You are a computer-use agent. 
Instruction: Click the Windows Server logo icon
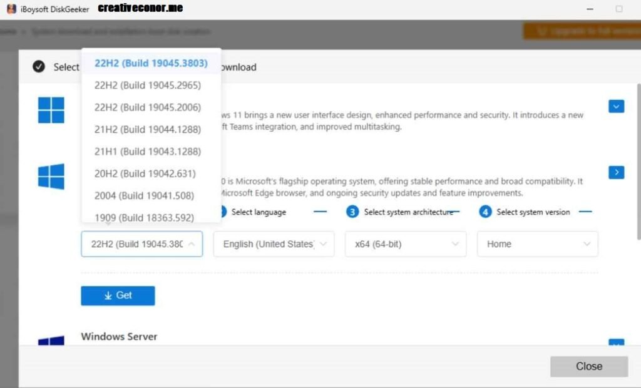(x=51, y=341)
